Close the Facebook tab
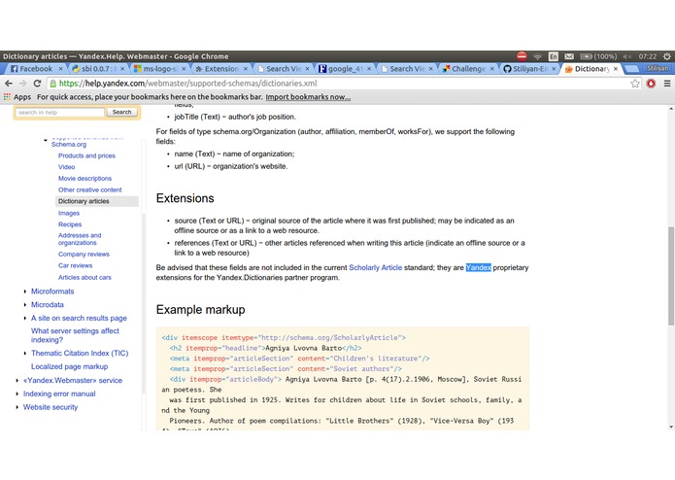This screenshot has width=675, height=480. 60,69
